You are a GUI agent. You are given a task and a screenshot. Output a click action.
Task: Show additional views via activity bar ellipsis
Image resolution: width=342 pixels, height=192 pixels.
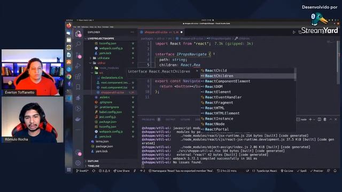pyautogui.click(x=78, y=130)
